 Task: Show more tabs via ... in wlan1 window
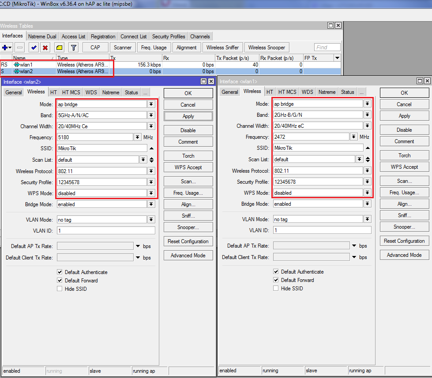[361, 92]
